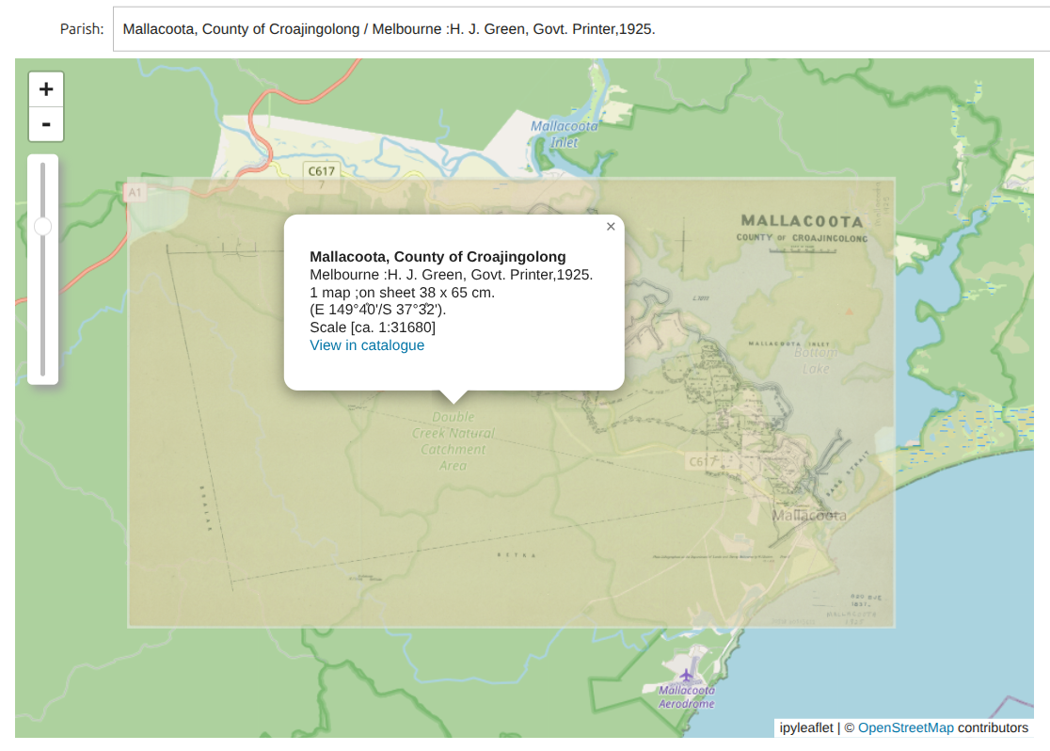Click the Bottom Lake map label

[x=815, y=360]
